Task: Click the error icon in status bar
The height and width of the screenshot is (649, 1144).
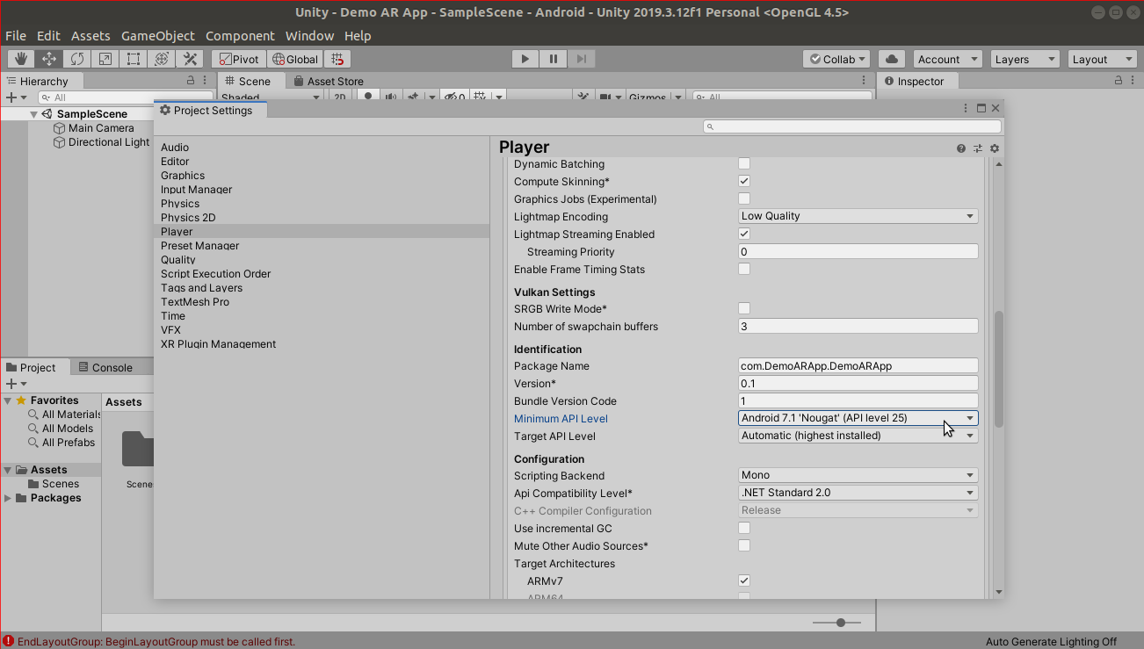Action: tap(8, 641)
